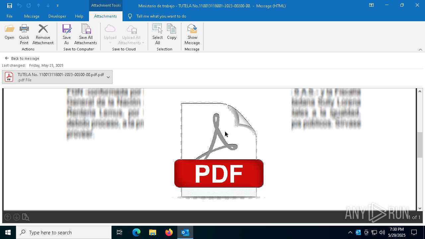This screenshot has height=239, width=425.
Task: Click the Select All attachments button
Action: tap(157, 34)
